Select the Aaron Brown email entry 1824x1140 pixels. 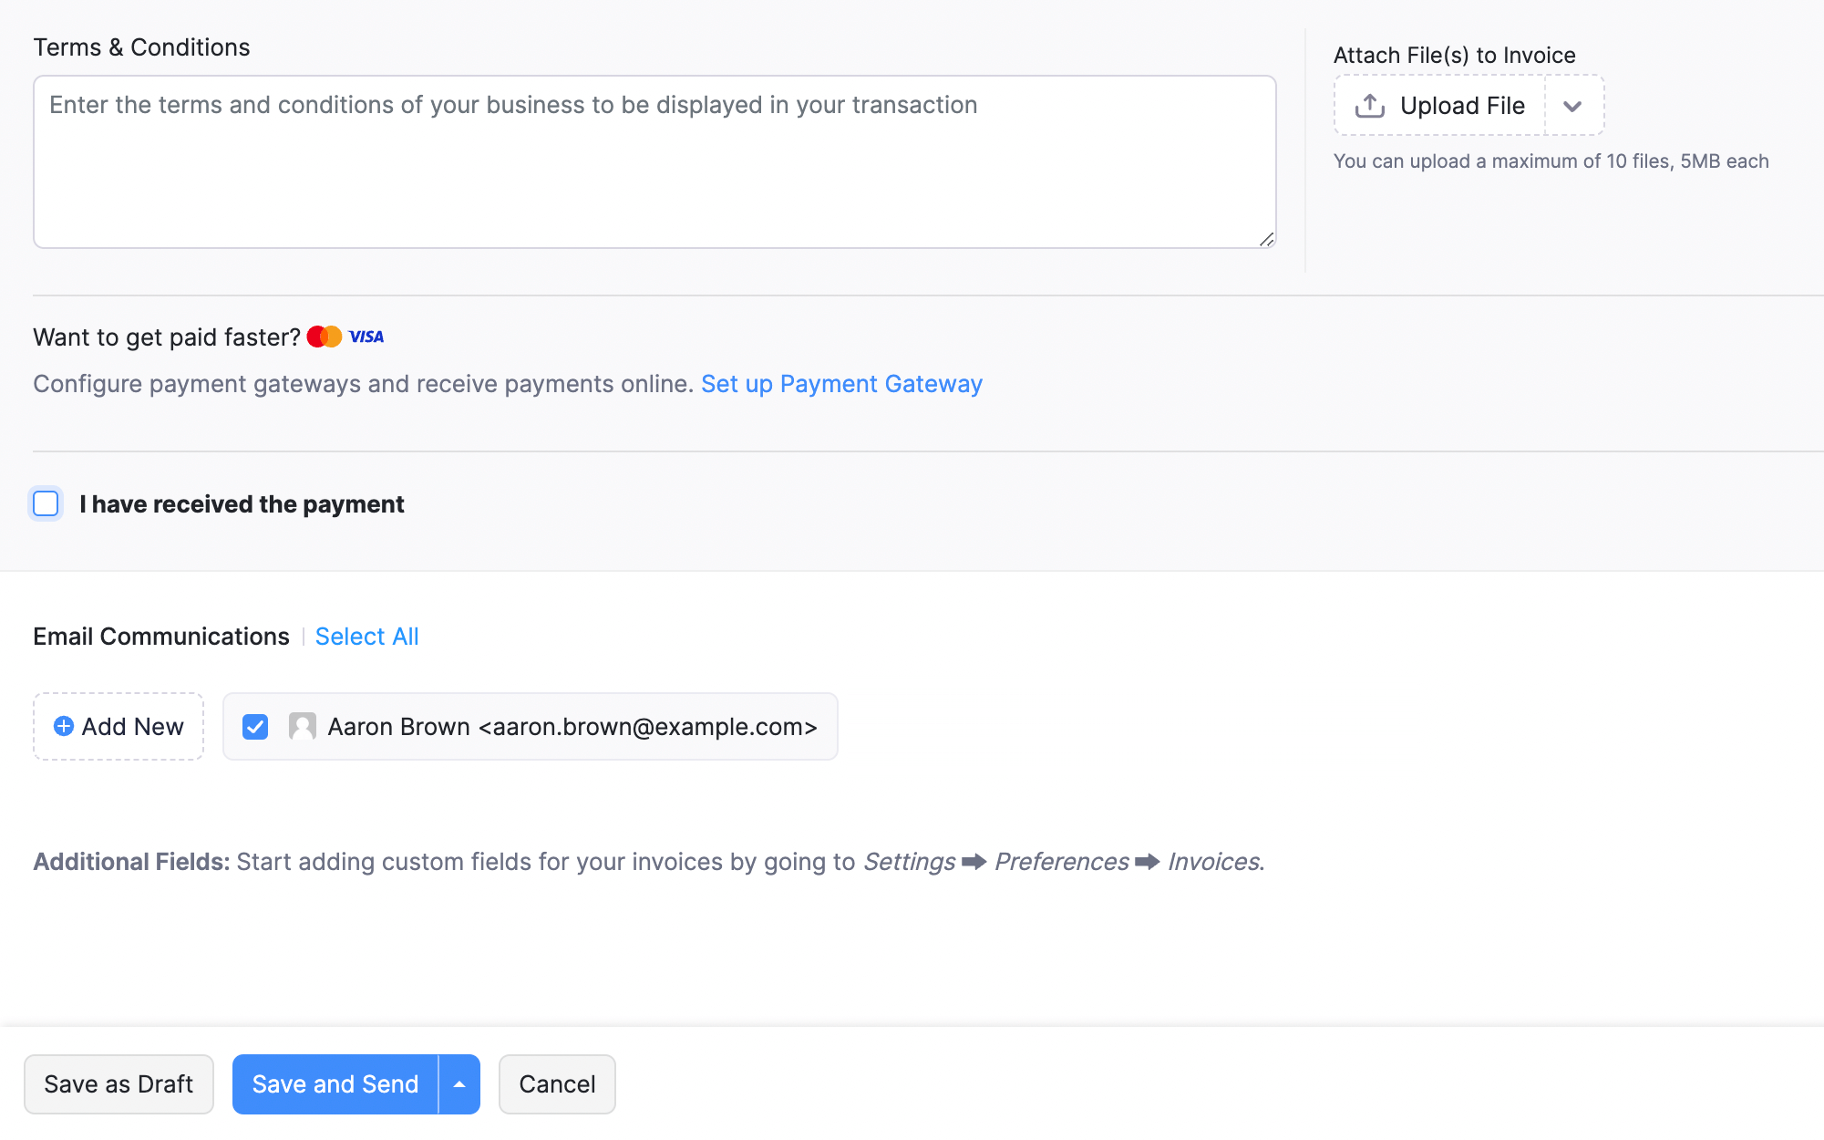click(572, 726)
